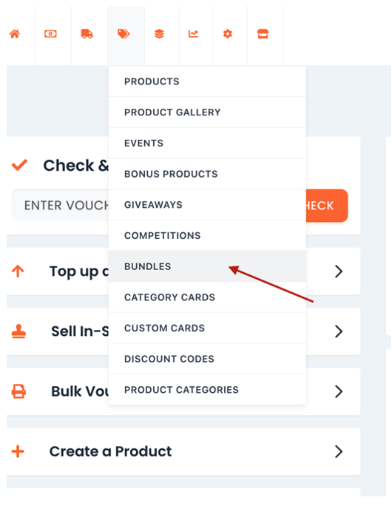The width and height of the screenshot is (392, 506).
Task: Open Create a Product row
Action: 183,451
